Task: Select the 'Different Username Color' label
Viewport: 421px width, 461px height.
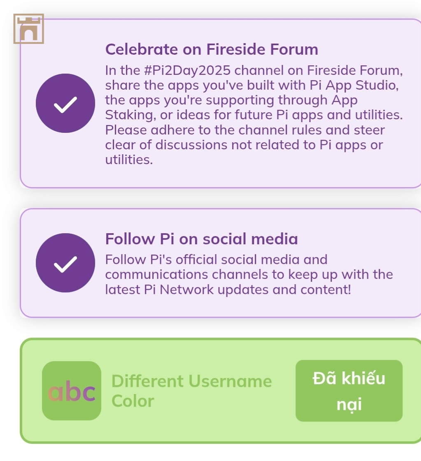Action: point(191,391)
